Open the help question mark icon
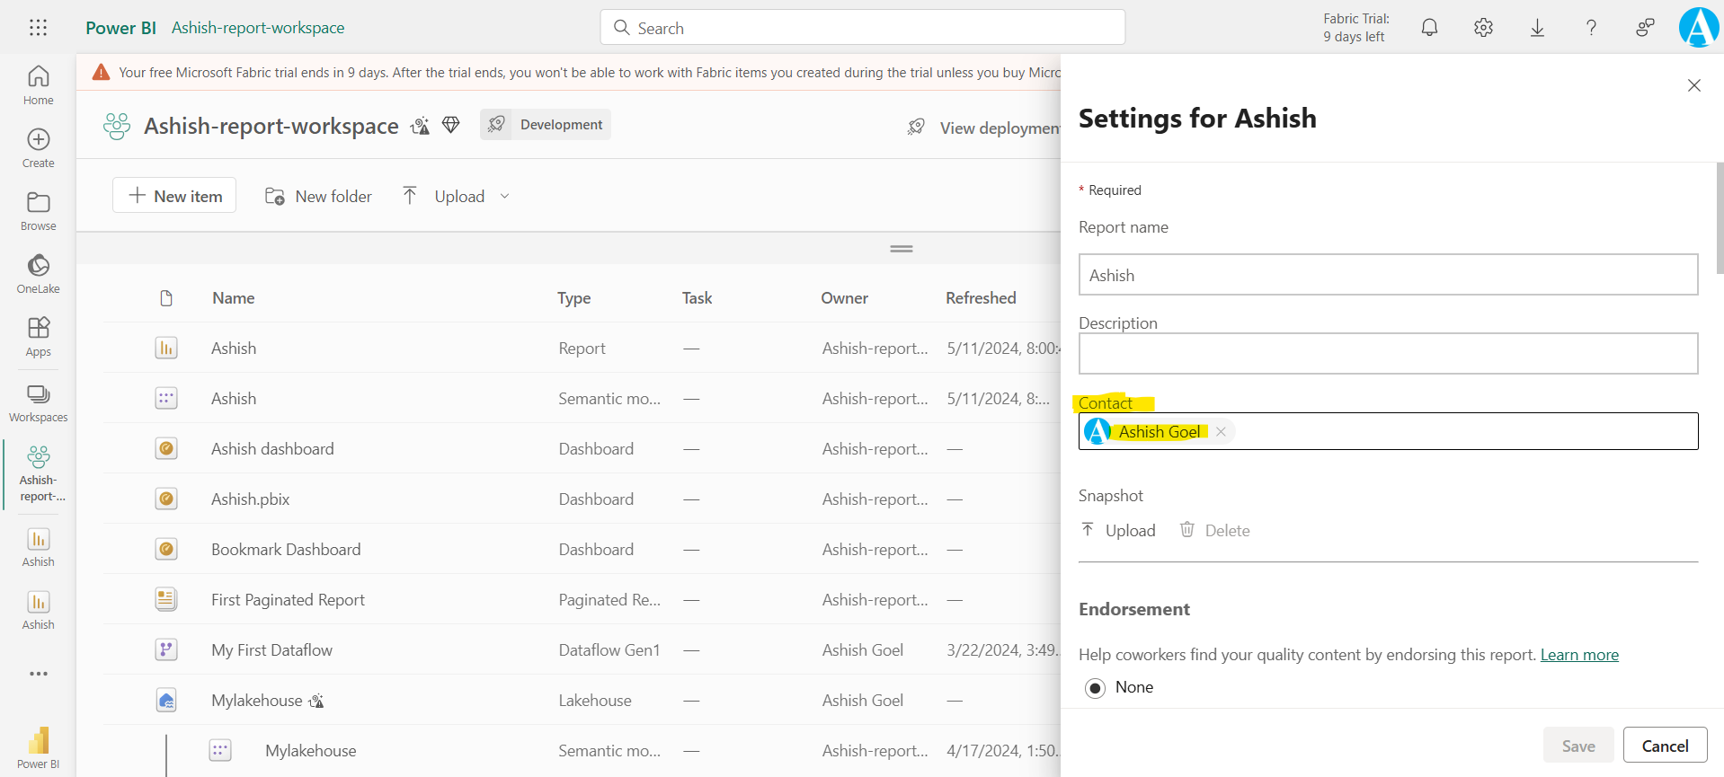Viewport: 1724px width, 777px height. pyautogui.click(x=1591, y=28)
